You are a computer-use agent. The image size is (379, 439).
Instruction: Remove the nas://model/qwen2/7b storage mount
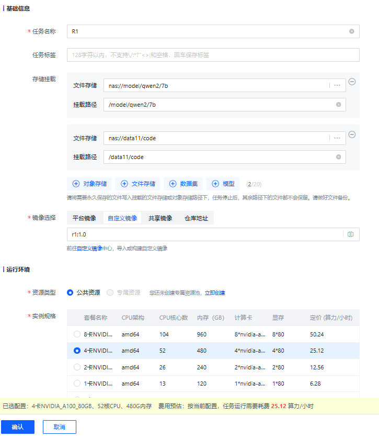click(352, 82)
